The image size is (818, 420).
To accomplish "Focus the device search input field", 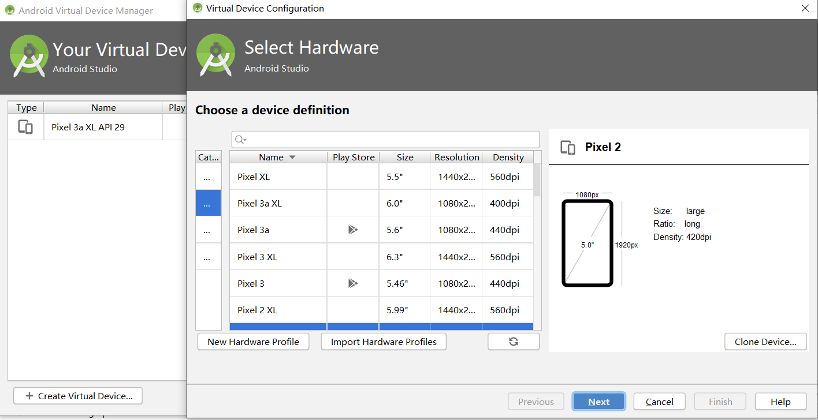I will tap(385, 140).
